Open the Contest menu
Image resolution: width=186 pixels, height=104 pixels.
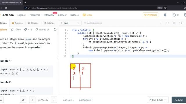62,15
